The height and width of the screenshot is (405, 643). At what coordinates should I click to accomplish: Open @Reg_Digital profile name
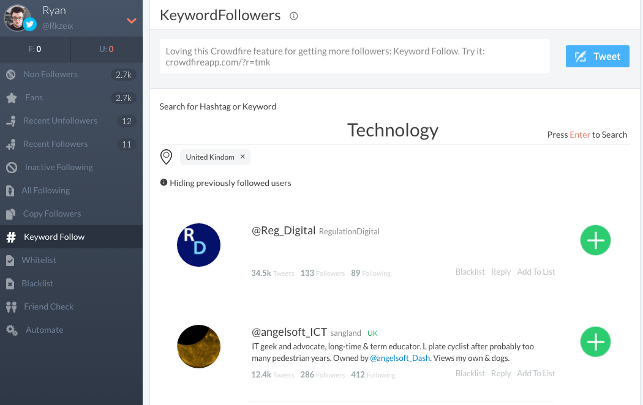(284, 231)
